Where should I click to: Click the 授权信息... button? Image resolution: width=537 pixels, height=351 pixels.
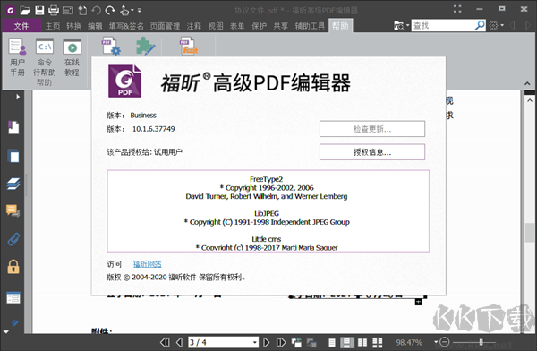coord(372,152)
